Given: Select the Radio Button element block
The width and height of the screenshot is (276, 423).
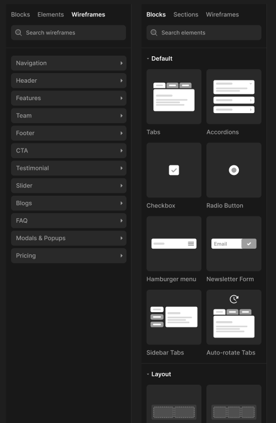Looking at the screenshot, I should pyautogui.click(x=234, y=170).
